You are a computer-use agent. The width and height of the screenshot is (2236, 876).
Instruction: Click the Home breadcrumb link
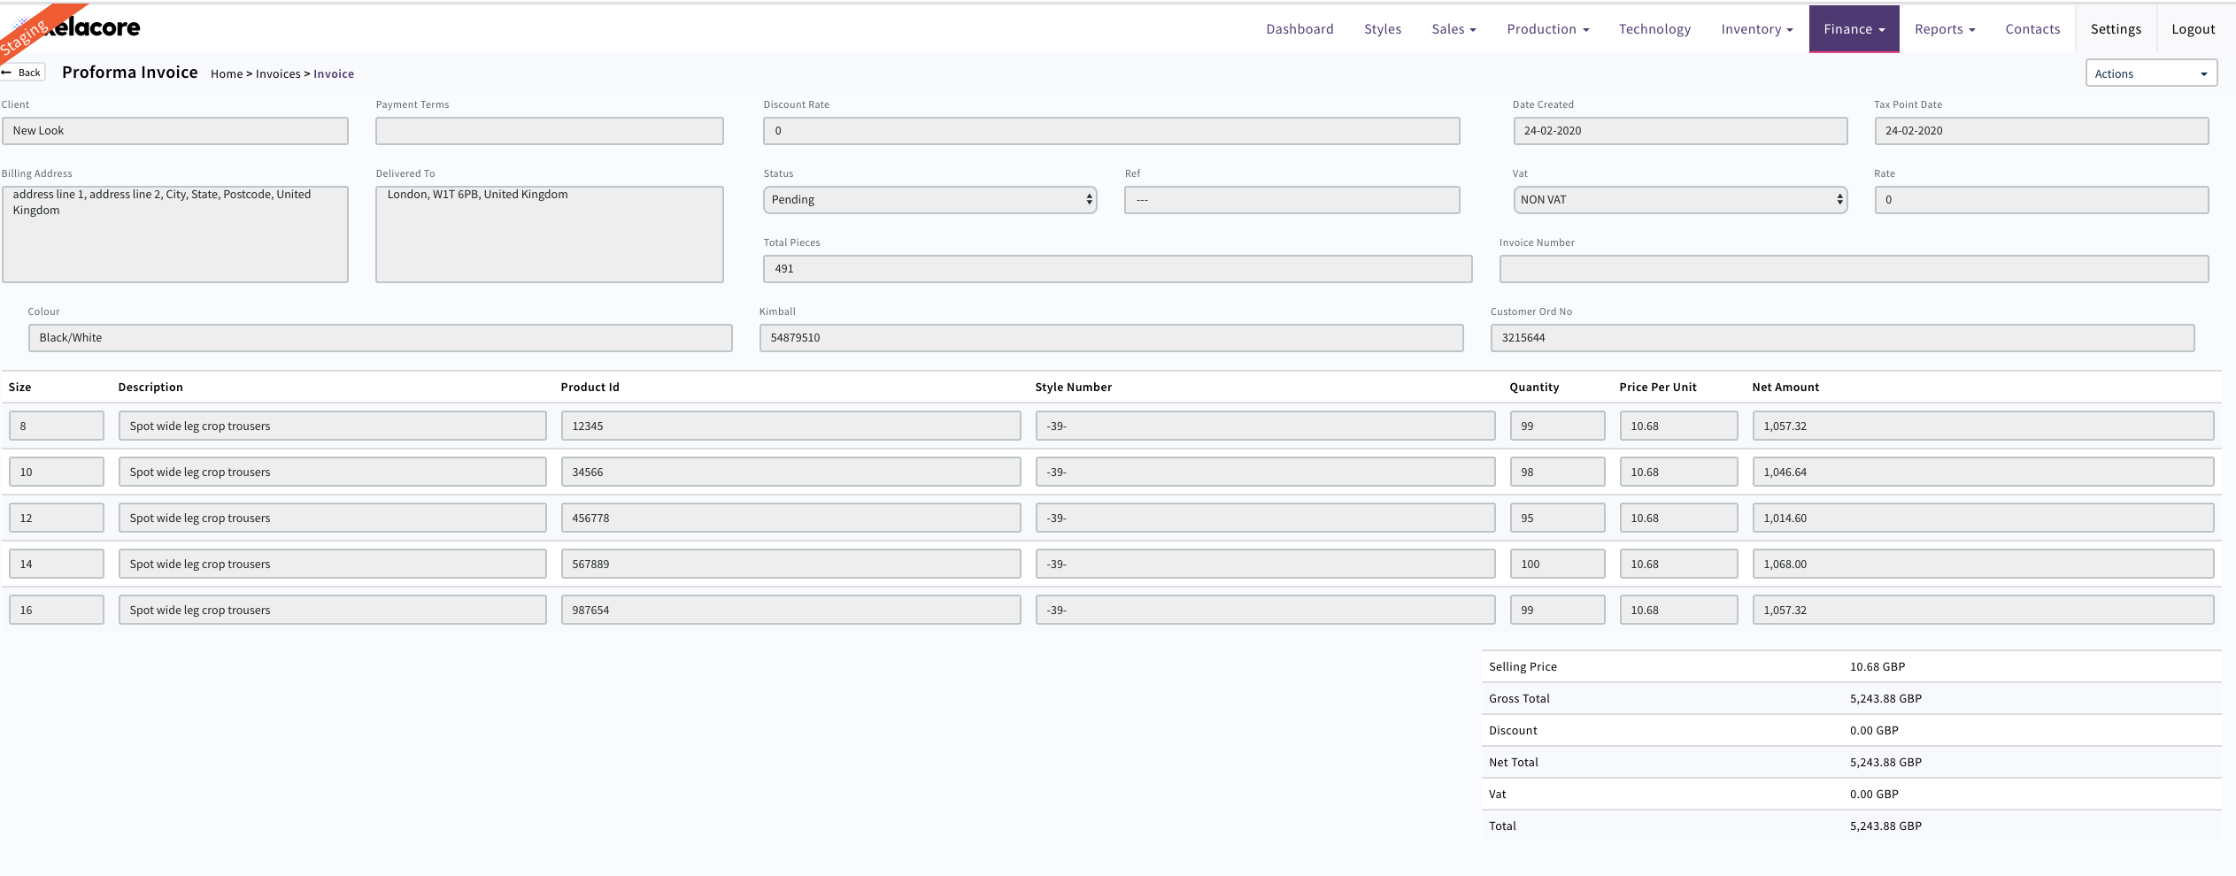226,74
